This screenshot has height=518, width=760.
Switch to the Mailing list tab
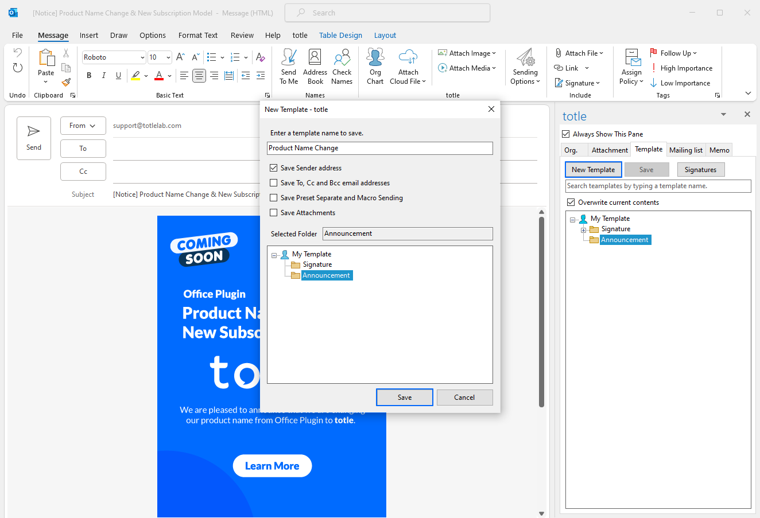pyautogui.click(x=685, y=150)
